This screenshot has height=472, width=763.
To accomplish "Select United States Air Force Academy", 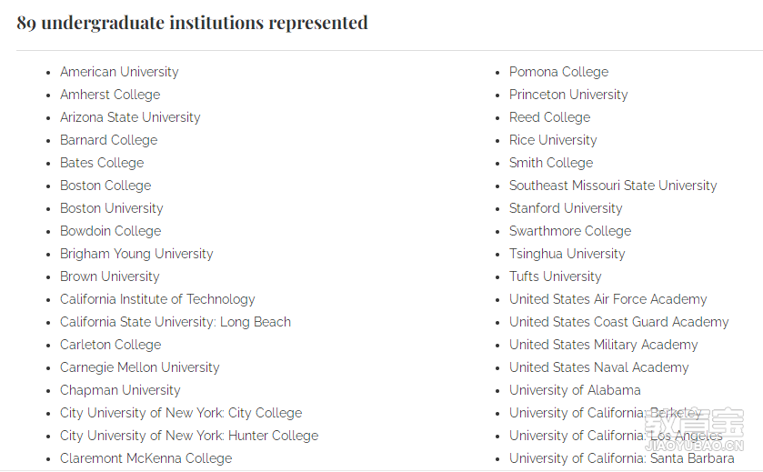I will coord(608,299).
